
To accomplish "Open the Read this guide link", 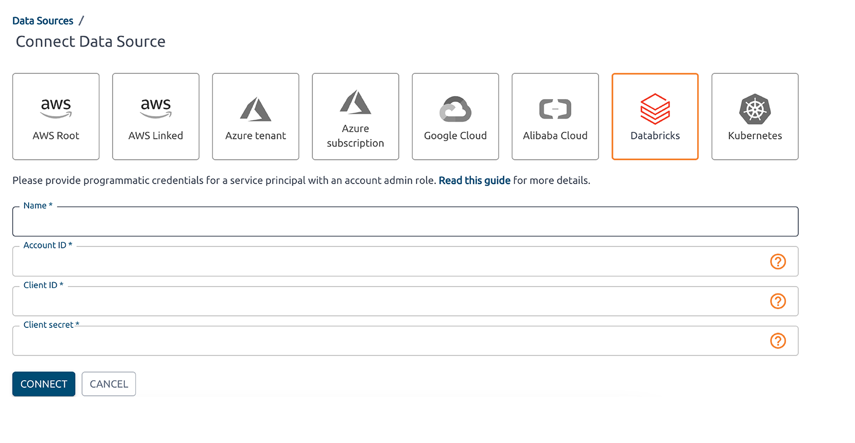I will coord(474,181).
